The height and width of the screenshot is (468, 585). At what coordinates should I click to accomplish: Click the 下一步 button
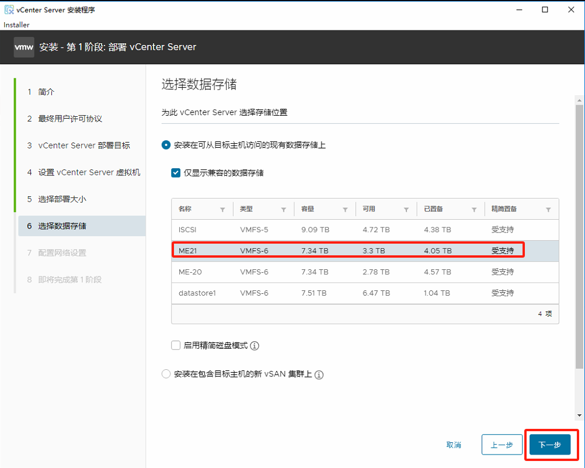pos(550,445)
